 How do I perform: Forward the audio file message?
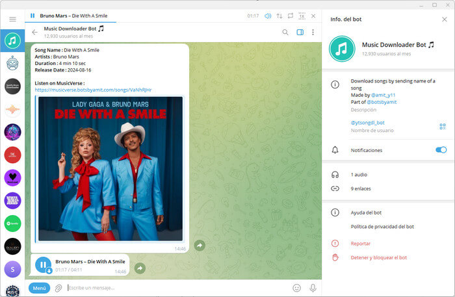[x=140, y=268]
